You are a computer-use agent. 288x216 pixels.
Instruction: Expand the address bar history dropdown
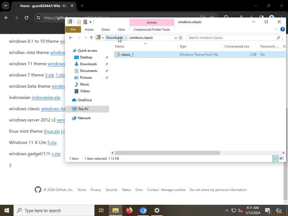coord(175,38)
